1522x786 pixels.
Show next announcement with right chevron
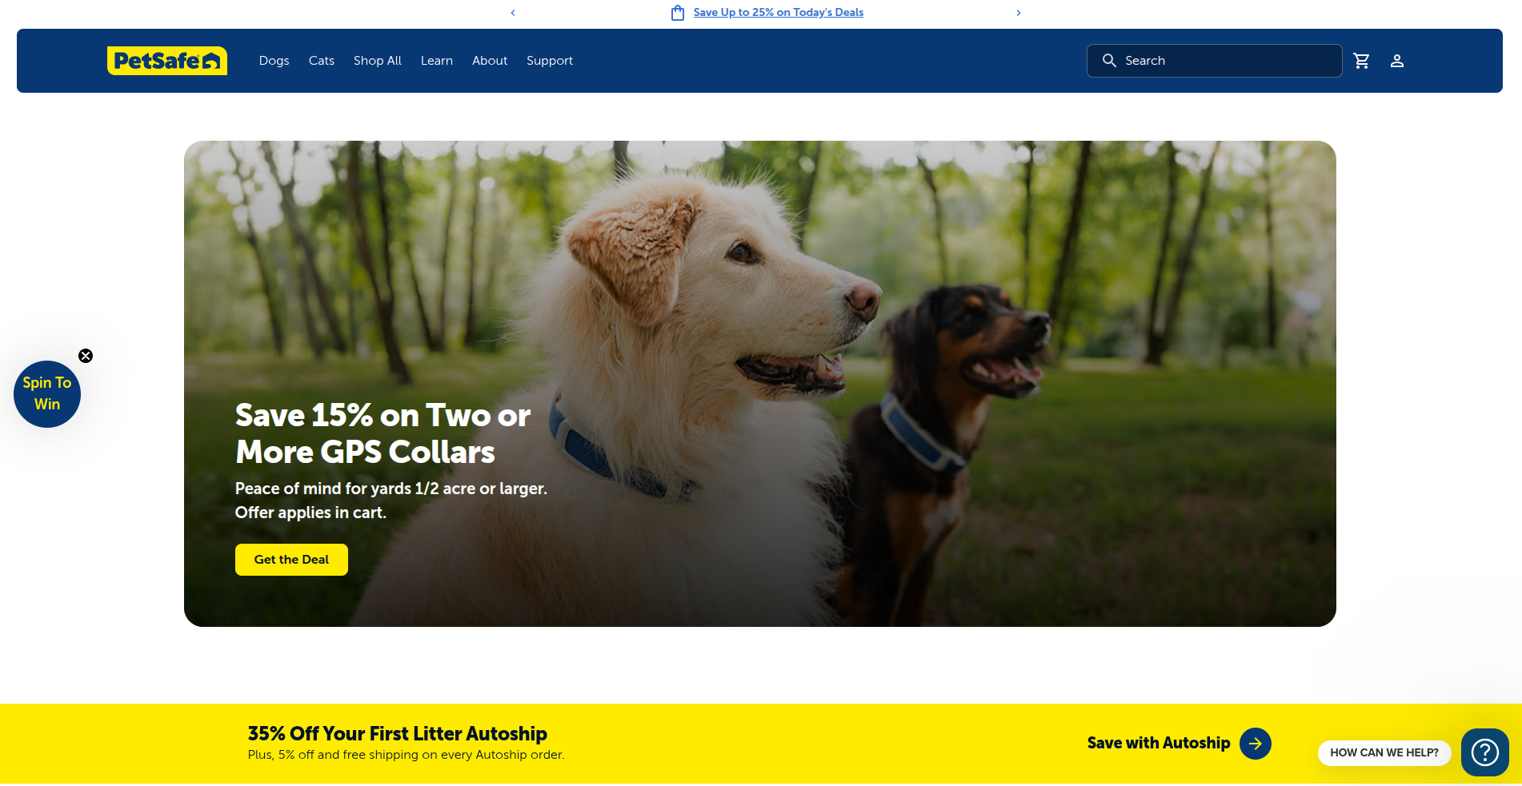tap(1019, 13)
